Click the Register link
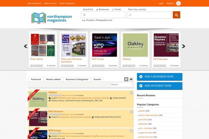Image resolution: width=209 pixels, height=139 pixels. pos(170,3)
